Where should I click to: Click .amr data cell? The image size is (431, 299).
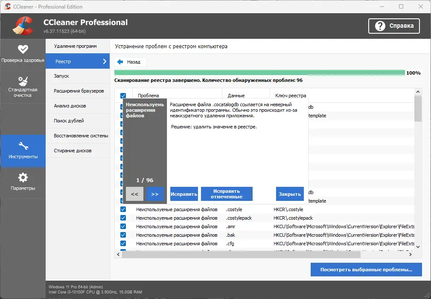click(x=230, y=226)
